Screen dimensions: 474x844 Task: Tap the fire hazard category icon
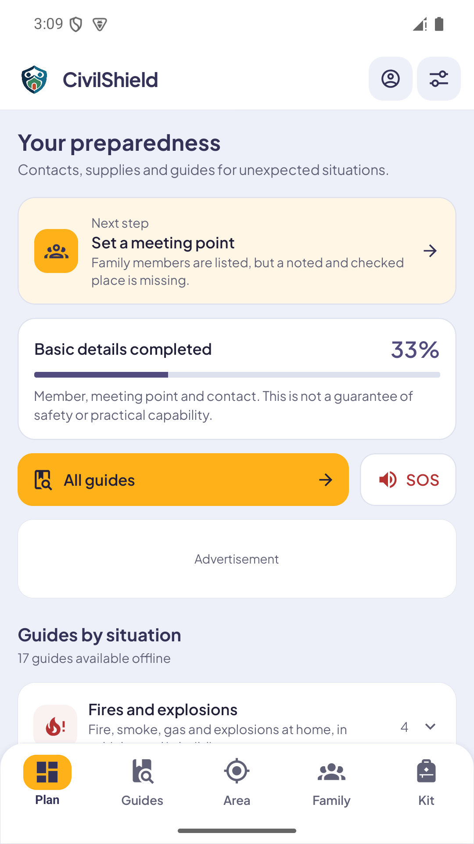point(55,724)
